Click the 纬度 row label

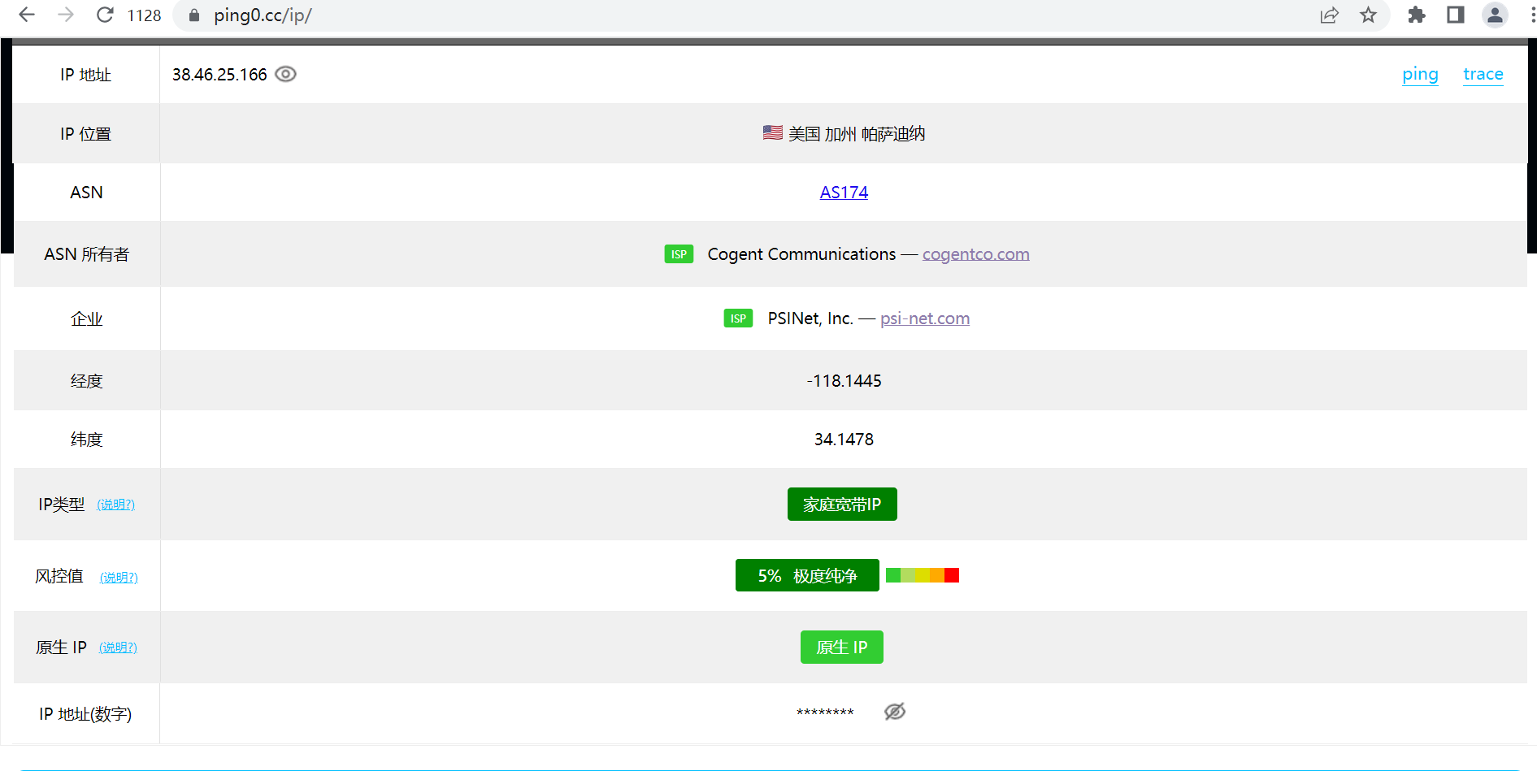[x=86, y=440]
